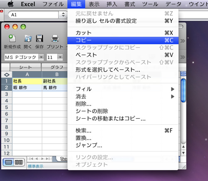Screen dimensions: 208x181
Task: Open the ファイル menu
Action: 53,4
